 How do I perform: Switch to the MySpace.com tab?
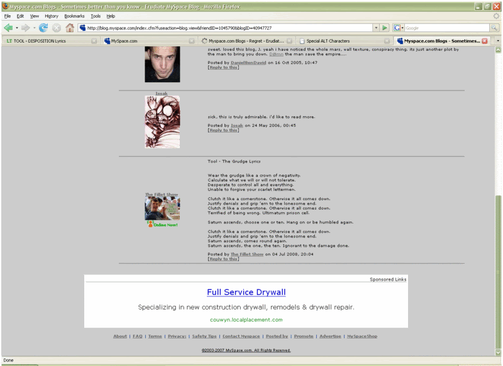[x=149, y=41]
